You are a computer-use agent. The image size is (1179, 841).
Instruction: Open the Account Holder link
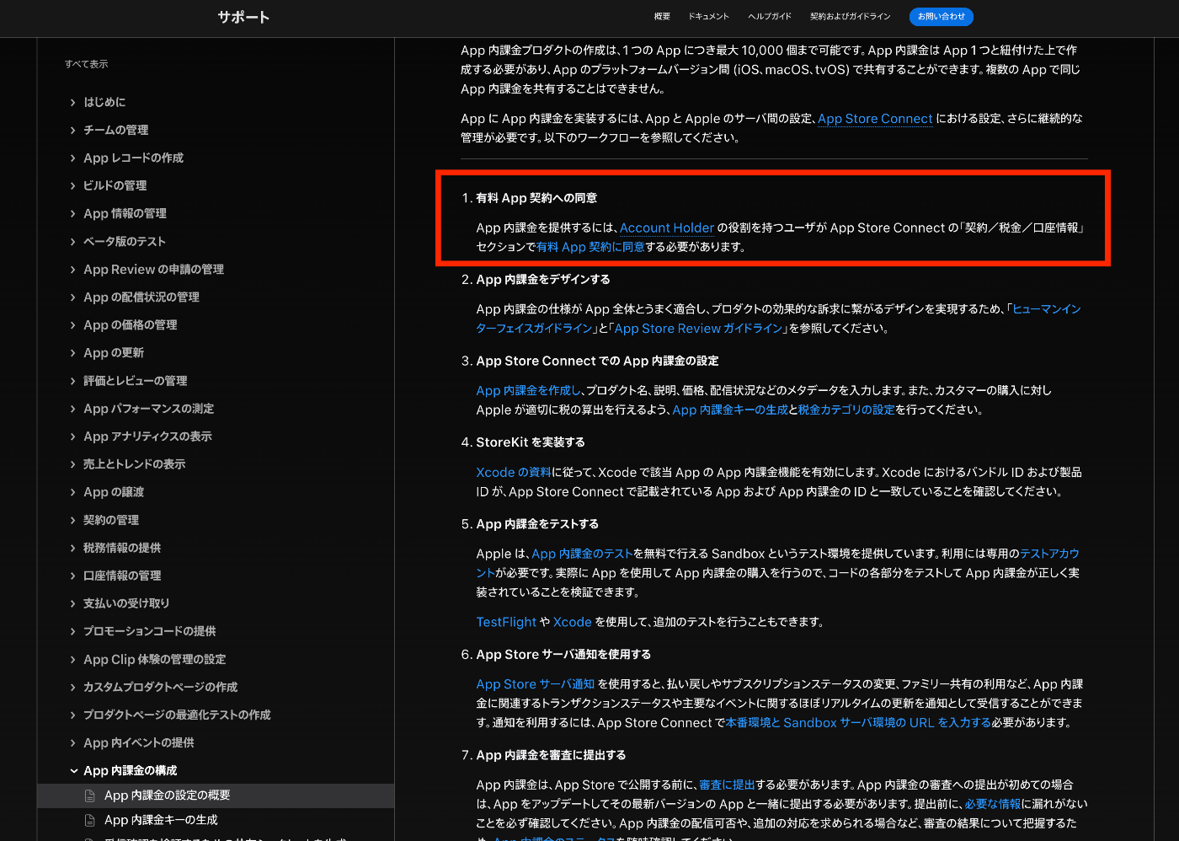tap(667, 228)
